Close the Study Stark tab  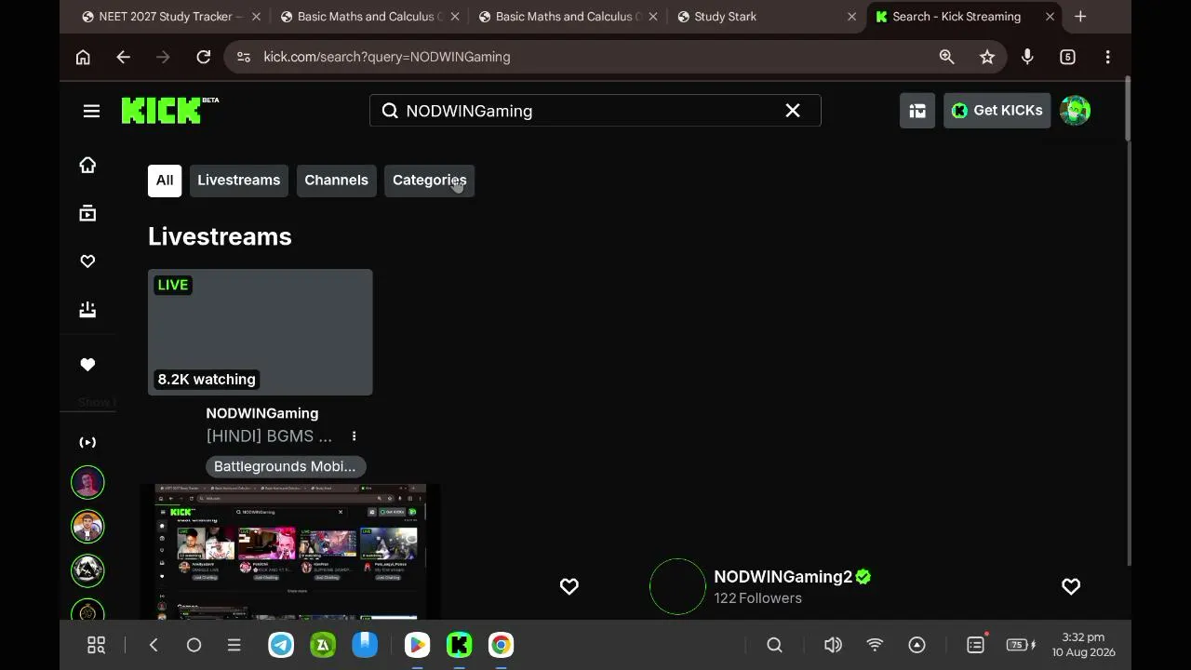[851, 17]
